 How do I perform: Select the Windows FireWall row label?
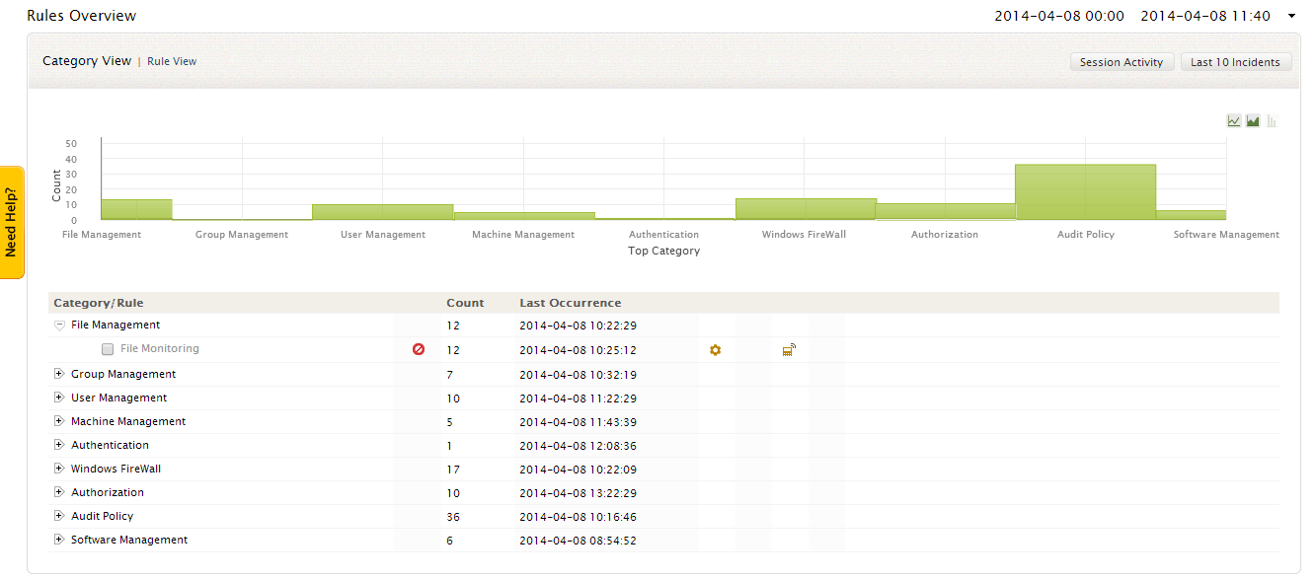[x=116, y=469]
